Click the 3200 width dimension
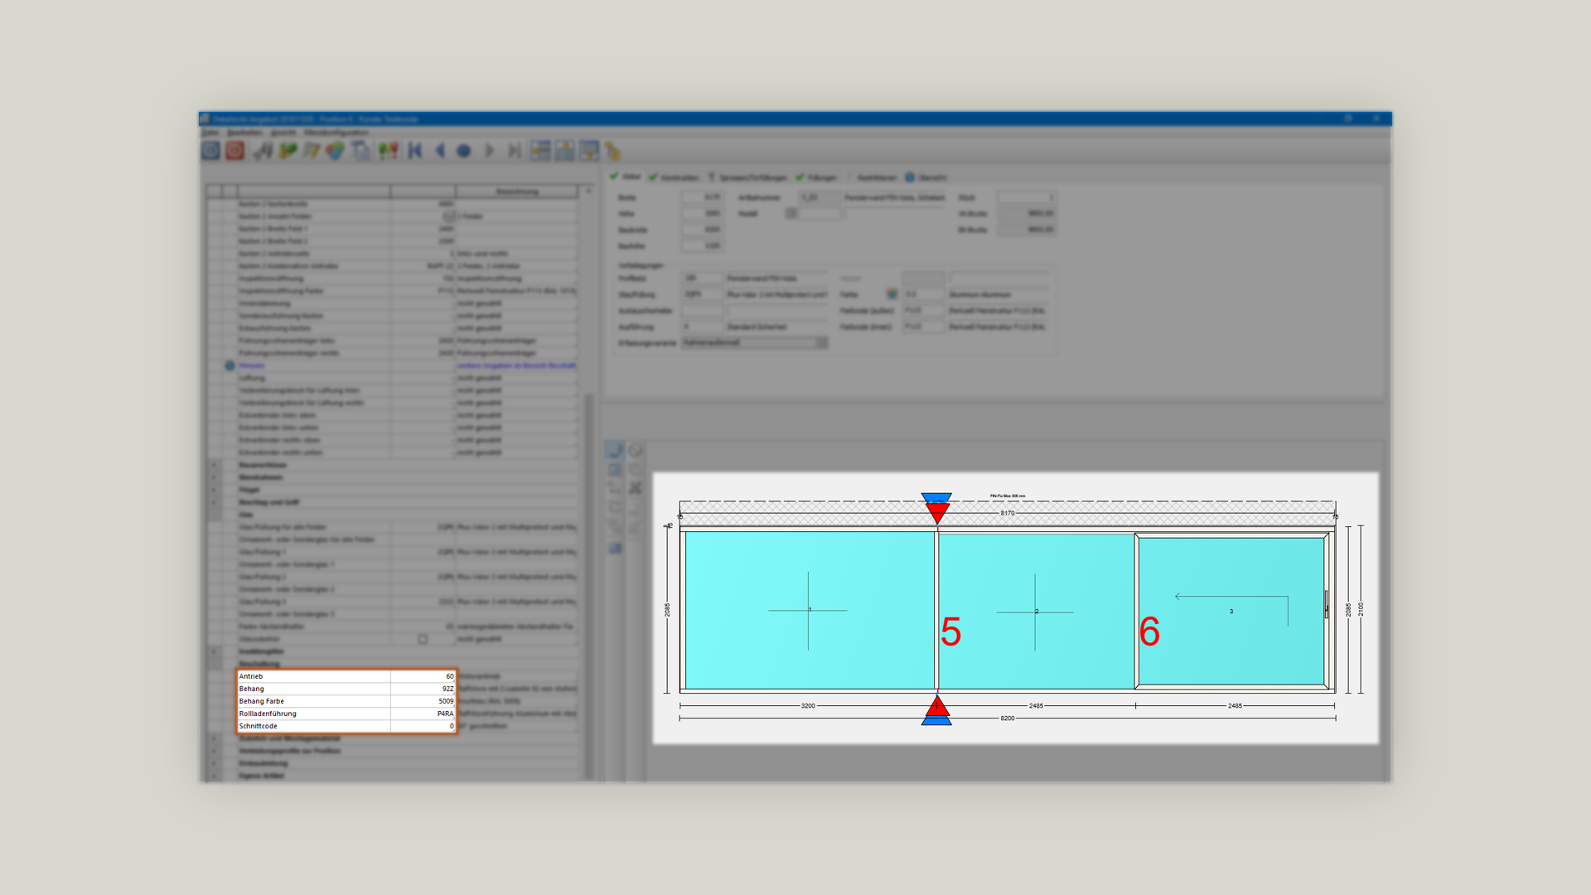 [x=808, y=706]
